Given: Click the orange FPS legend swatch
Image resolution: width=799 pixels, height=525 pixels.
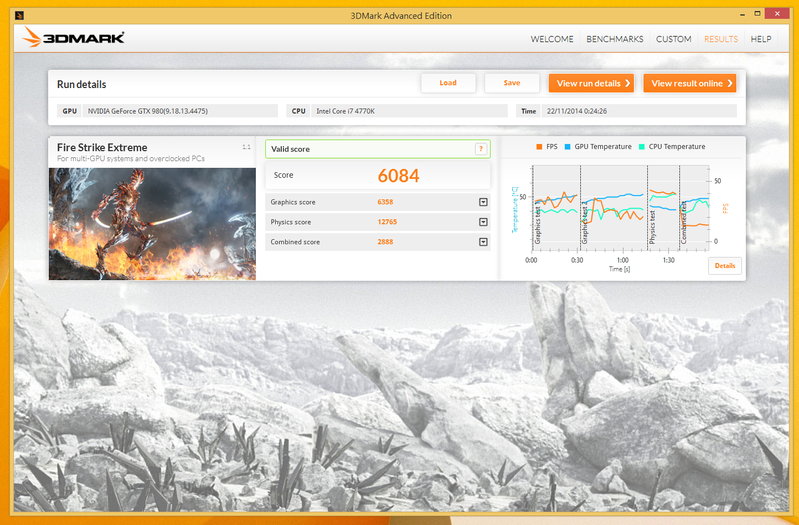Looking at the screenshot, I should tap(539, 147).
